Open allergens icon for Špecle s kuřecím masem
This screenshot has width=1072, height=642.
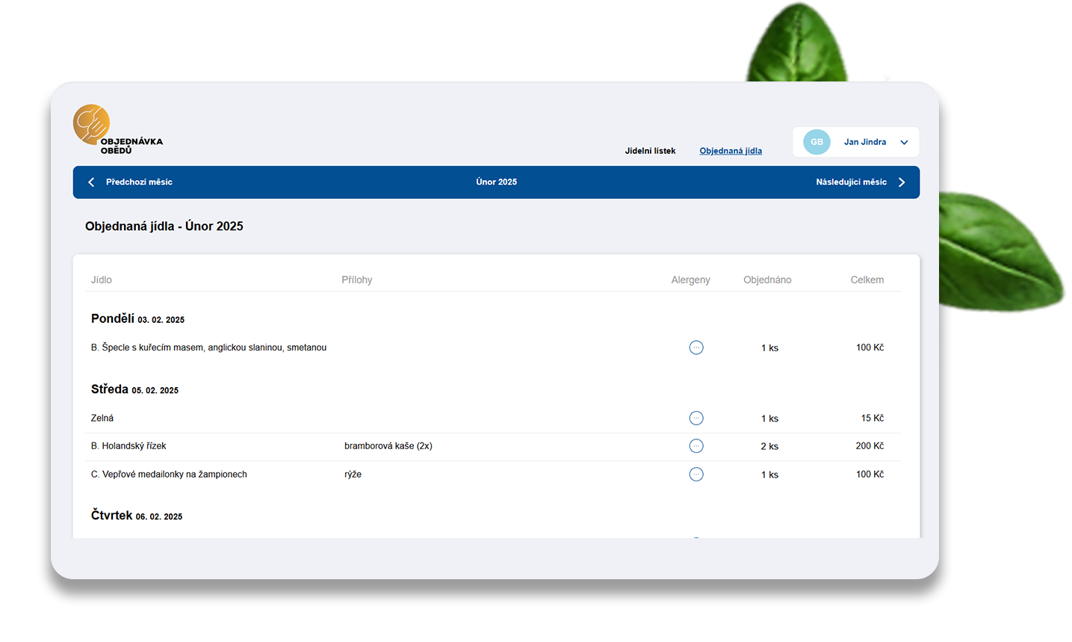(695, 348)
